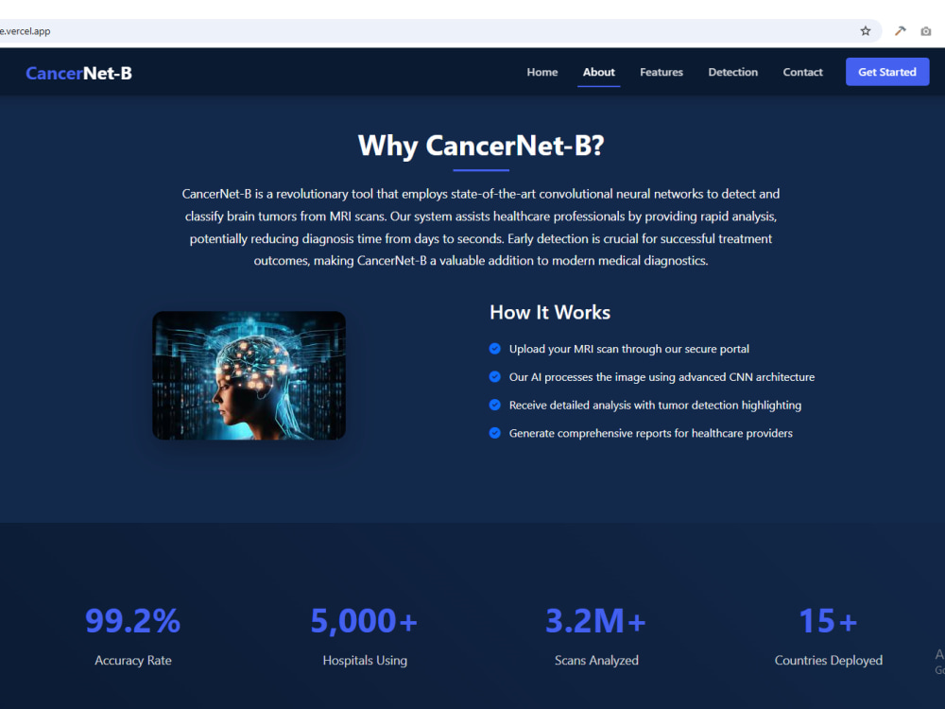Bookmark this page with the star icon

866,31
